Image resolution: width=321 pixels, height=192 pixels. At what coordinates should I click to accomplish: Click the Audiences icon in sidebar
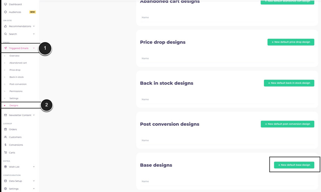coord(5,12)
